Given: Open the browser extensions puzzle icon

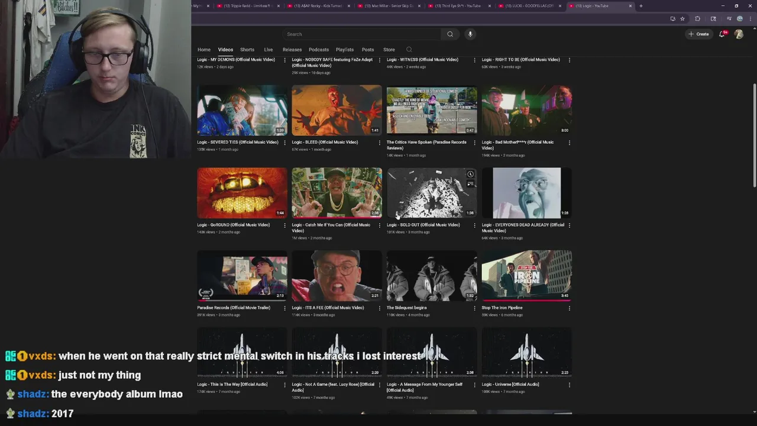Looking at the screenshot, I should tap(697, 19).
